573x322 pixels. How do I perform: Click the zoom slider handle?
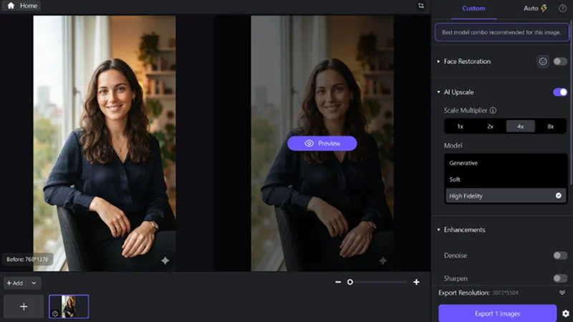pos(350,282)
